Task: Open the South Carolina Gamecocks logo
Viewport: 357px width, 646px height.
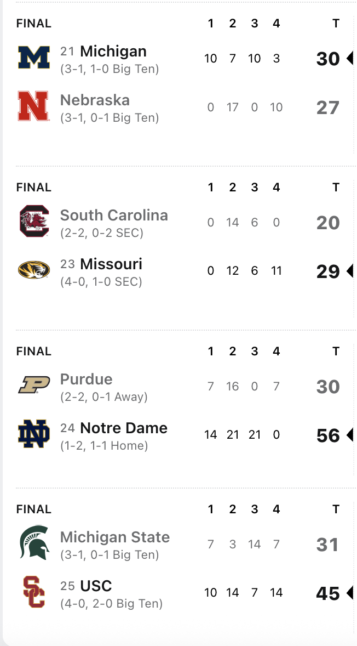Action: (34, 221)
